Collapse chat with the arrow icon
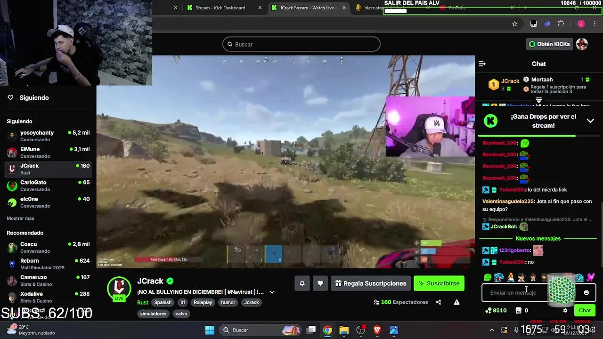603x339 pixels. coord(482,64)
